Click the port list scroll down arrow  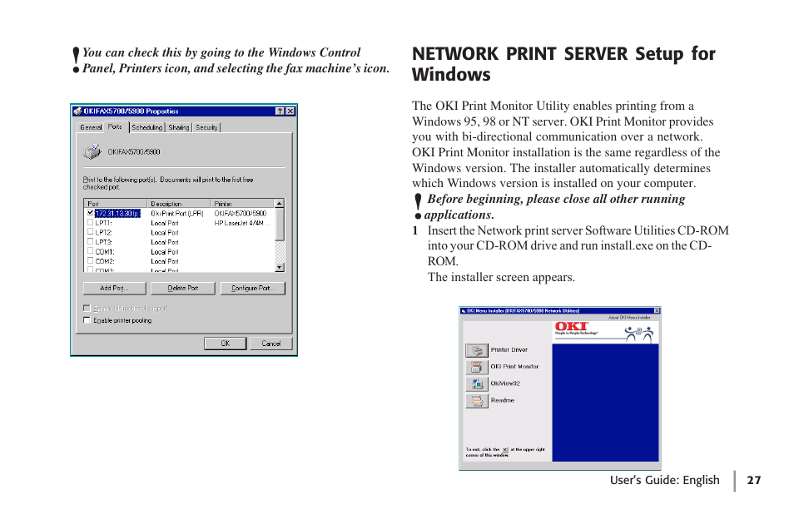[280, 267]
